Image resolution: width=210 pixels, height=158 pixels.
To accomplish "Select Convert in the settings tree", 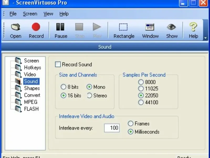I will [32, 95].
